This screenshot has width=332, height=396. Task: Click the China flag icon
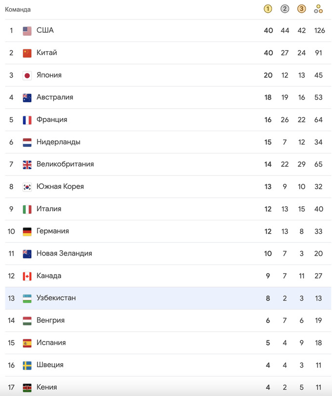[x=27, y=53]
